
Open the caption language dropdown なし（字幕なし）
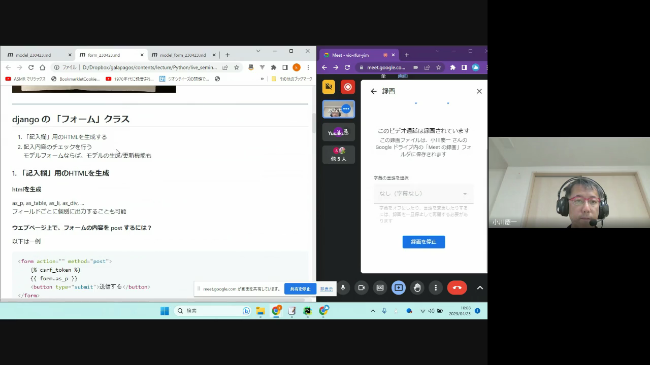click(x=423, y=194)
